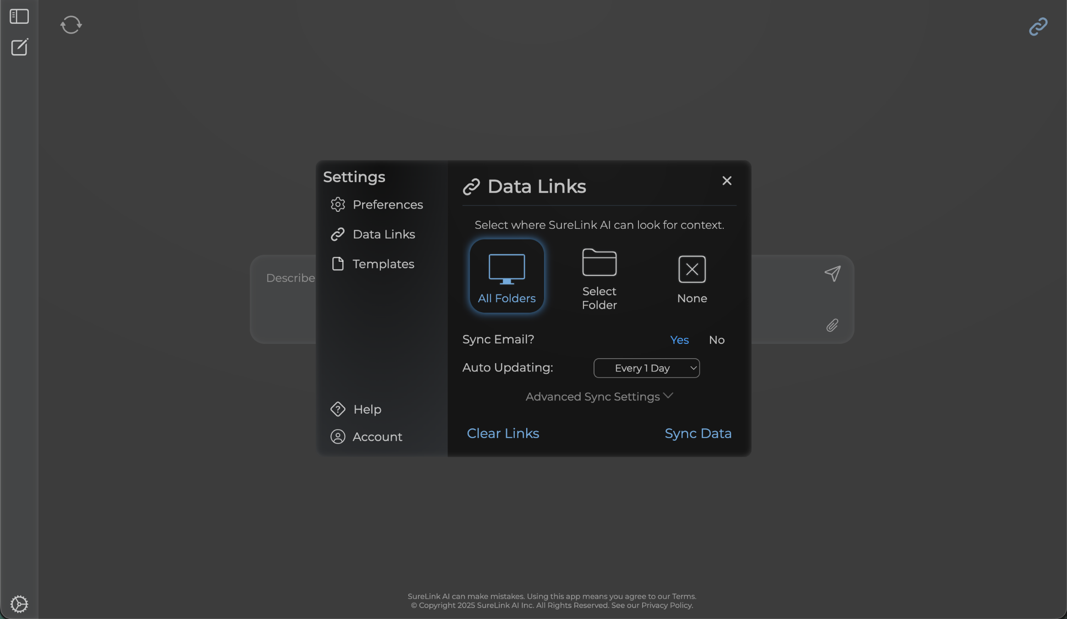Click the circular sync refresh icon
The width and height of the screenshot is (1067, 619).
click(x=71, y=25)
